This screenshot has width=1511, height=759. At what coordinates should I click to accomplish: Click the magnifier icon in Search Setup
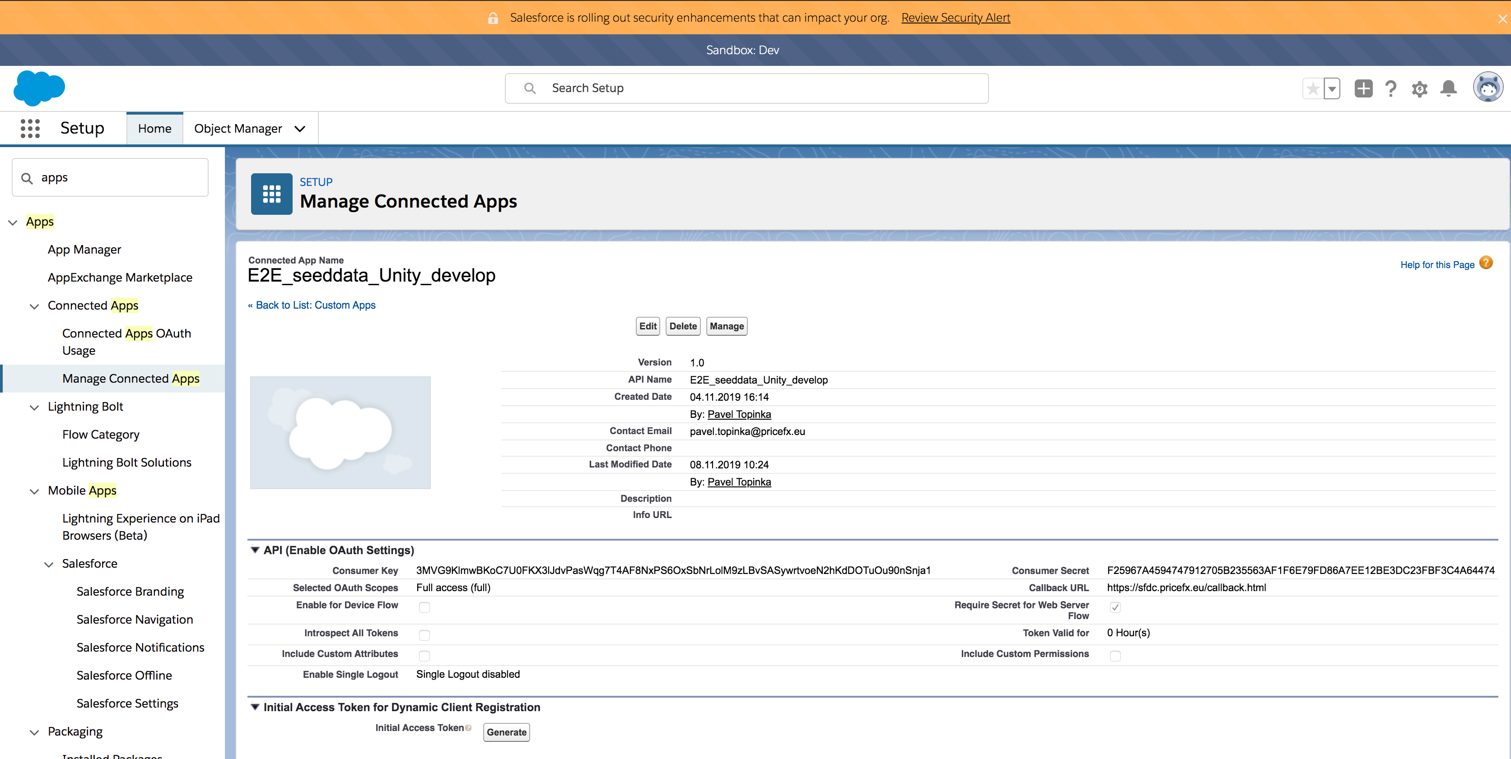tap(530, 88)
